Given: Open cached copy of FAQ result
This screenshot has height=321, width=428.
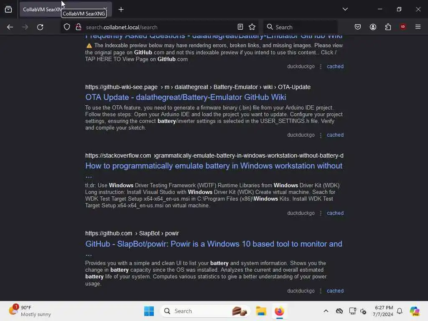Looking at the screenshot, I should point(335,66).
